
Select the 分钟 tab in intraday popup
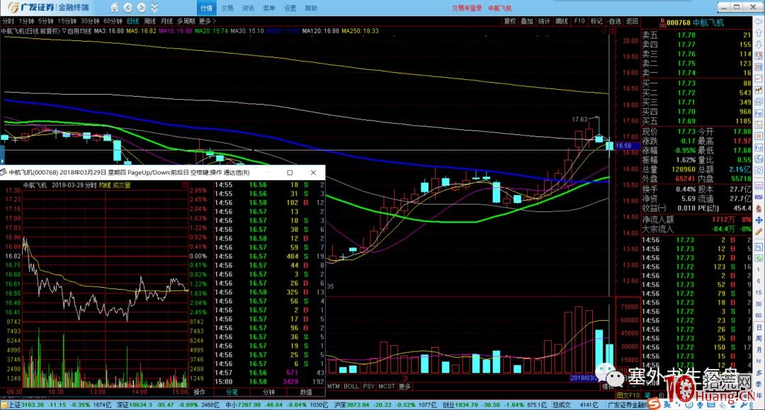(269, 392)
